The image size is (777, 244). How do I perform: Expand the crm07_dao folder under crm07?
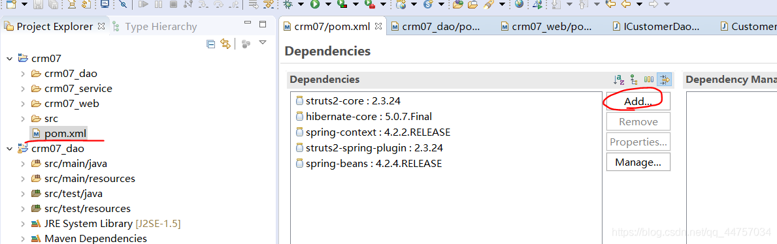pos(23,74)
